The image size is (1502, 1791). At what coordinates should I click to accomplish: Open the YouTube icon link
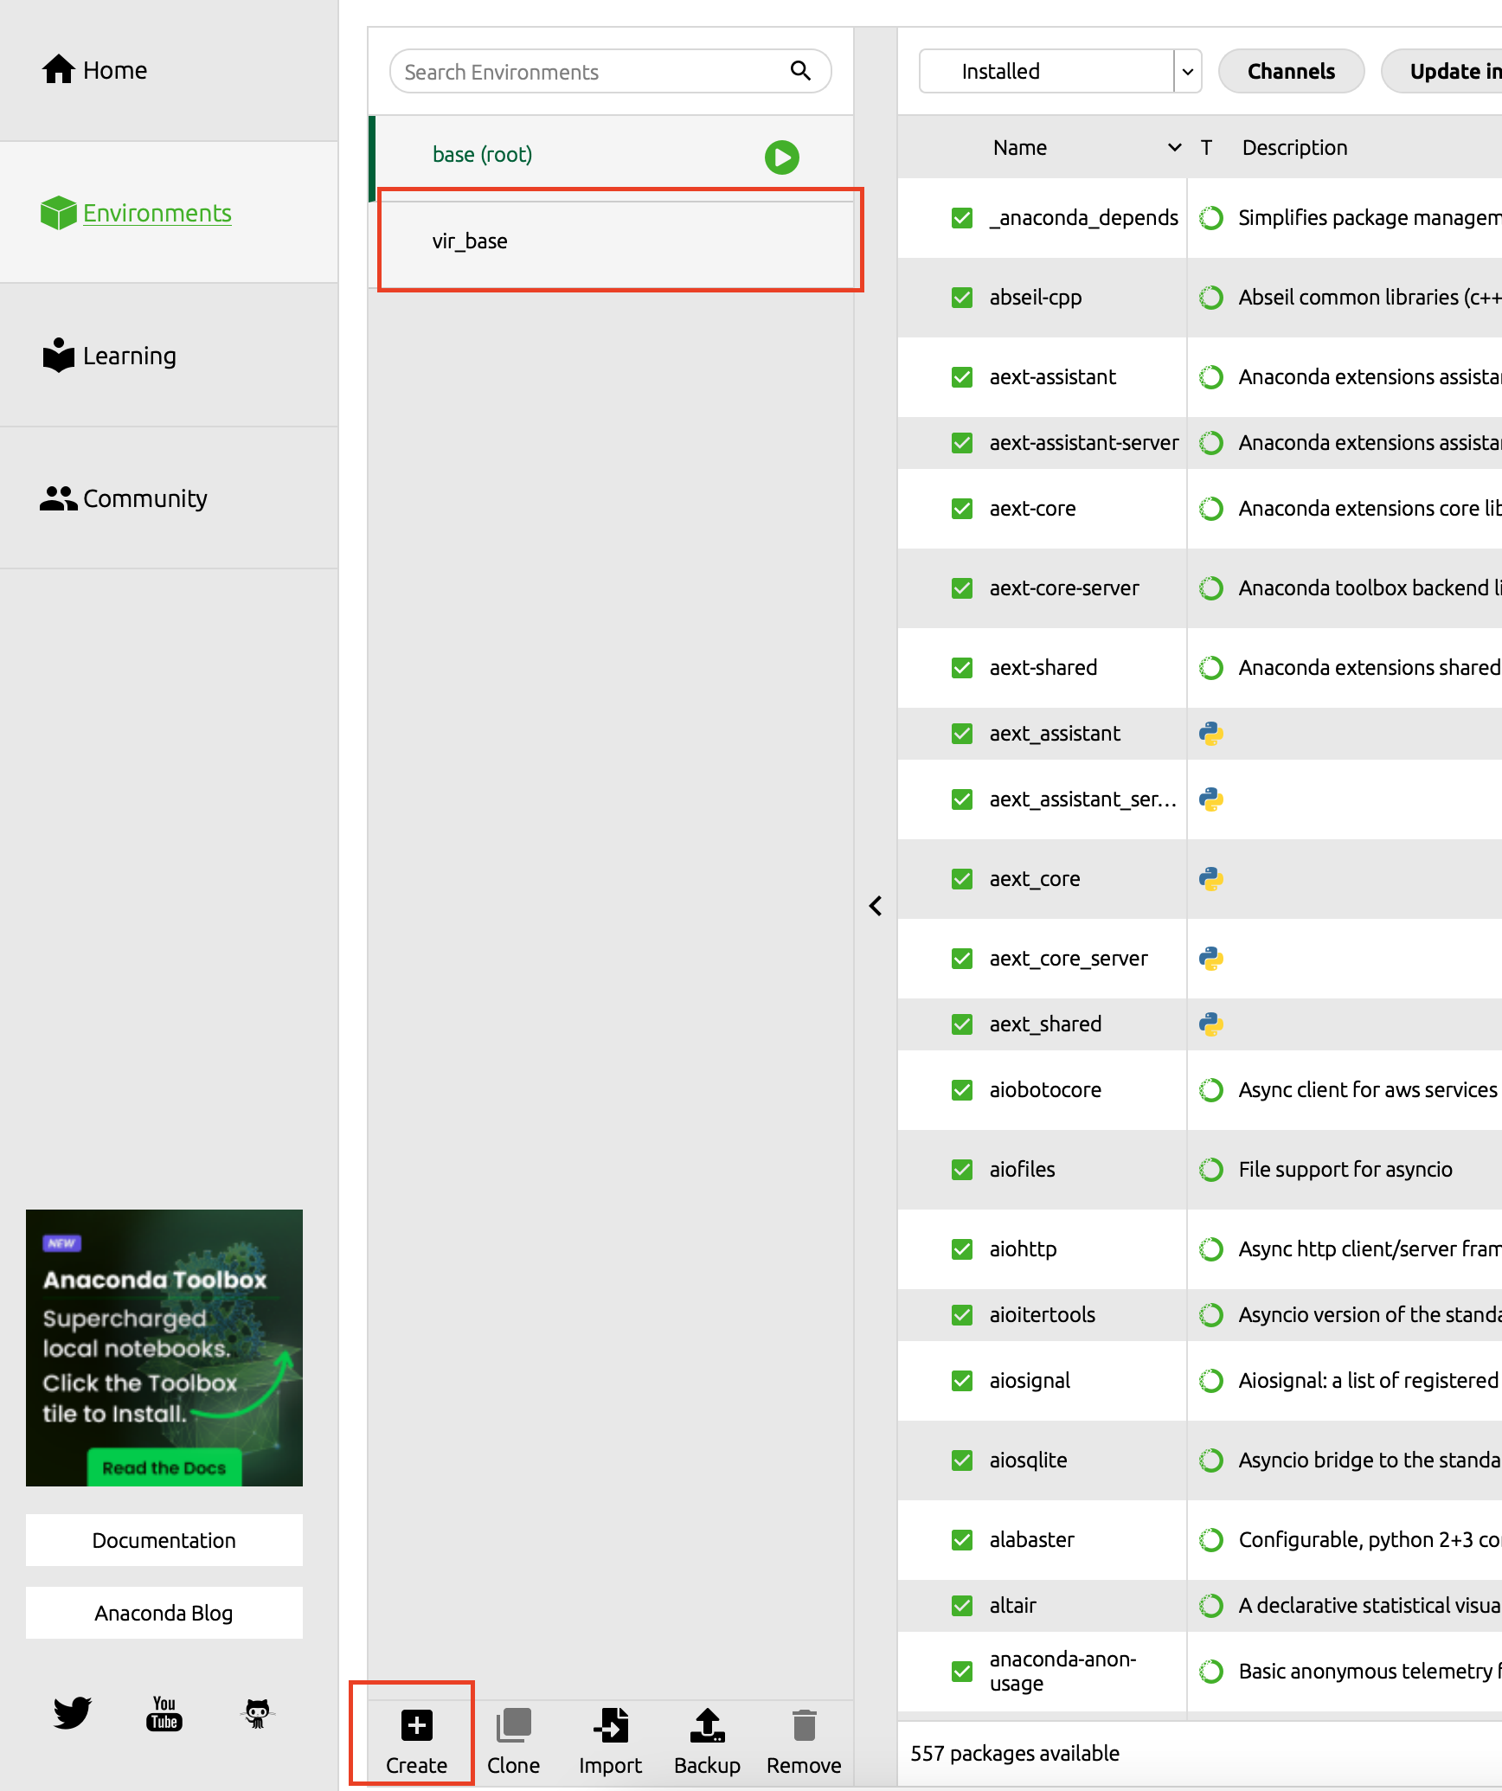click(x=164, y=1713)
